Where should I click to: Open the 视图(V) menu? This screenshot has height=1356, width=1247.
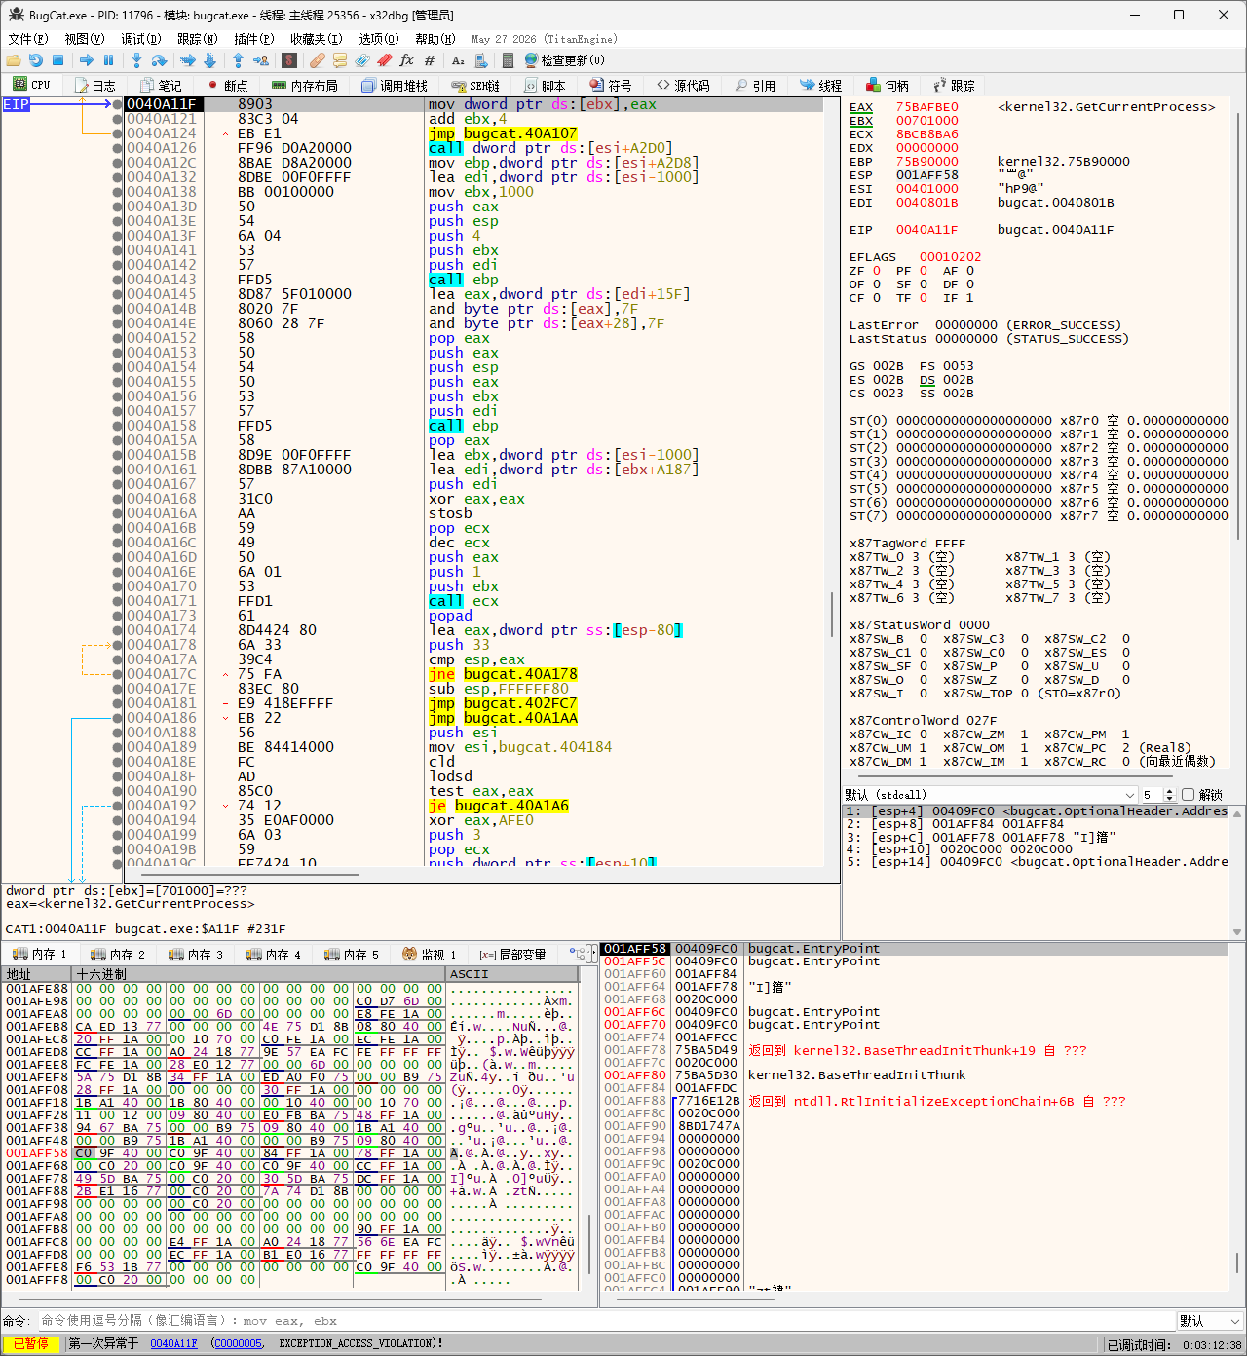tap(85, 39)
